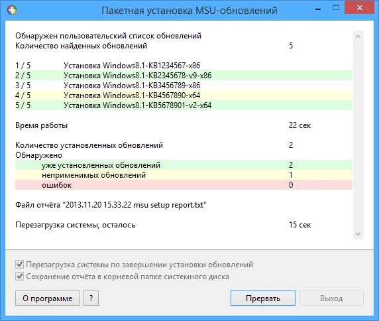379x321 pixels.
Task: Click the 'Время работы' label
Action: click(x=41, y=125)
